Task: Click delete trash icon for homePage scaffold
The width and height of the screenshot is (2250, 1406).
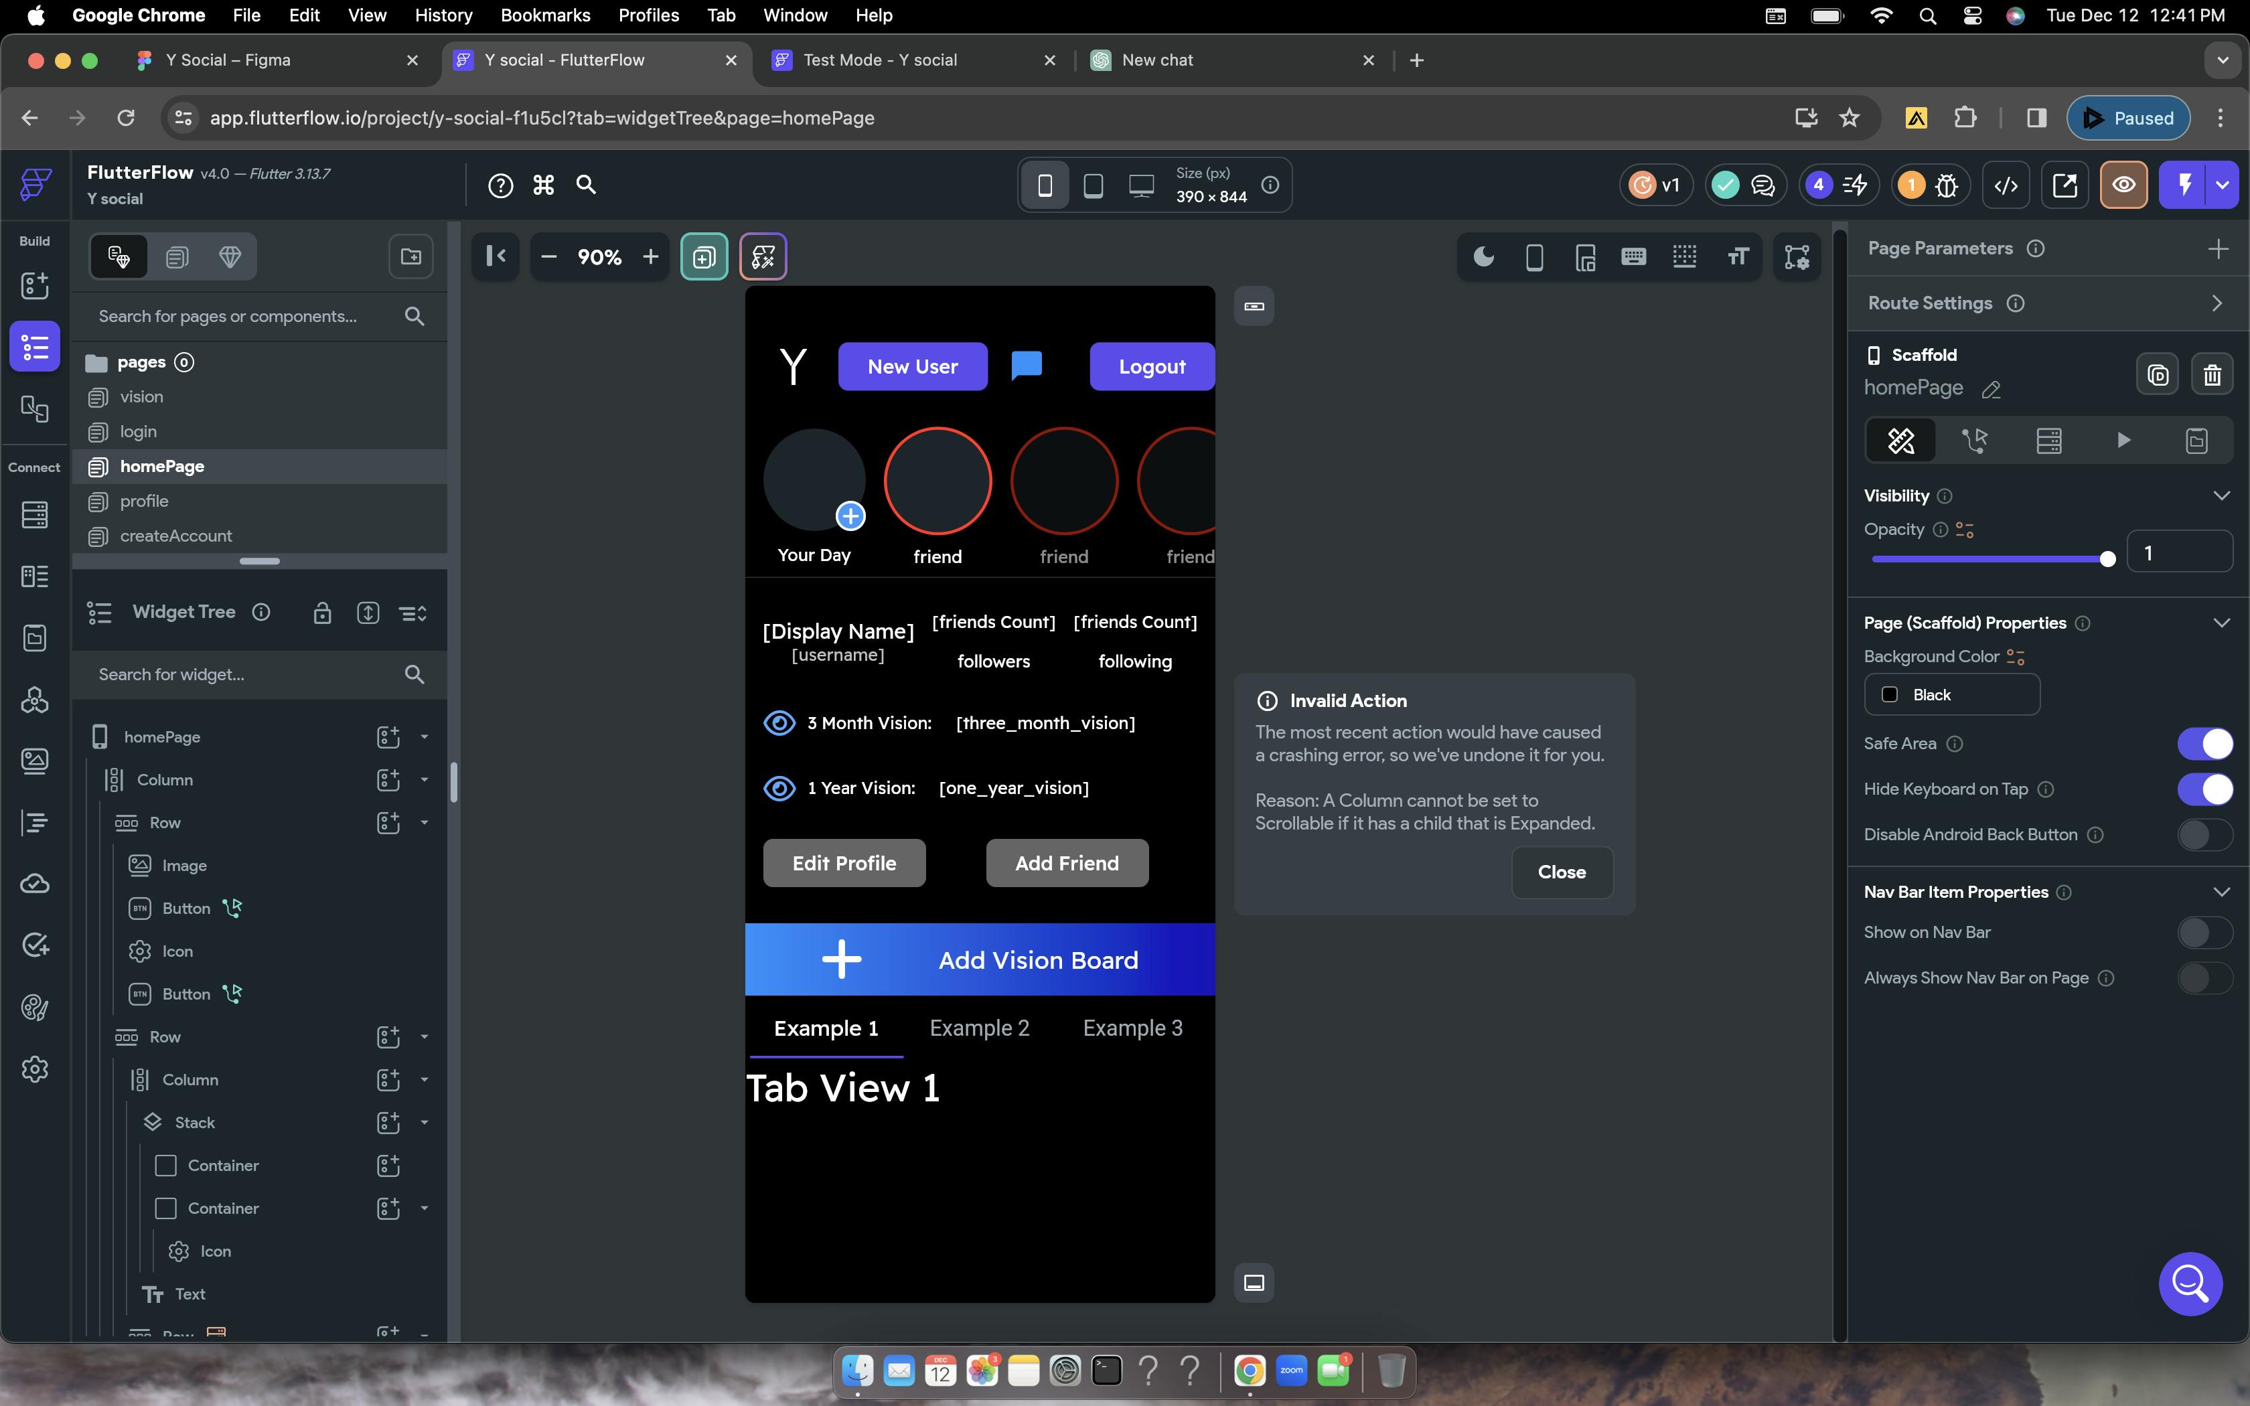Action: pos(2212,375)
